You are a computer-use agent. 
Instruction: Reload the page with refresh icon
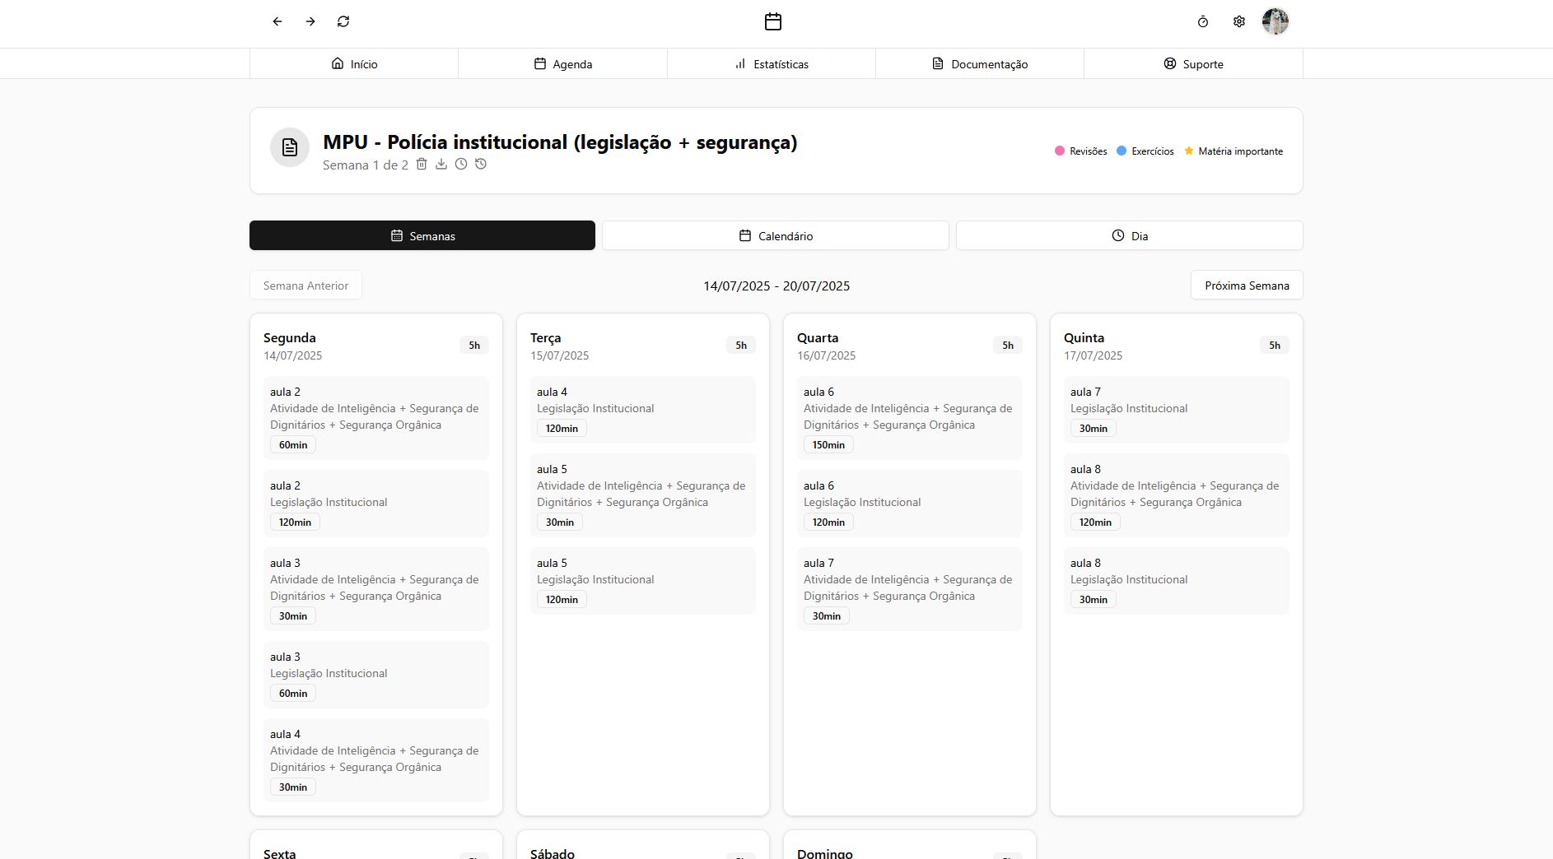343,21
